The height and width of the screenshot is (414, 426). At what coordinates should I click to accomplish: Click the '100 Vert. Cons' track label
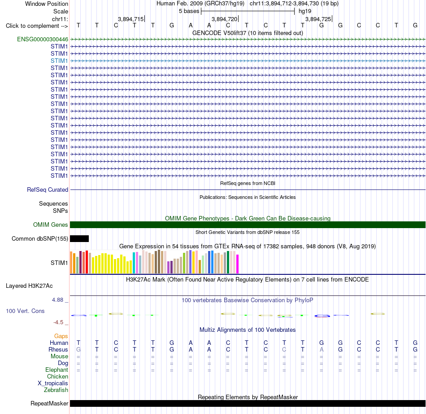click(25, 311)
